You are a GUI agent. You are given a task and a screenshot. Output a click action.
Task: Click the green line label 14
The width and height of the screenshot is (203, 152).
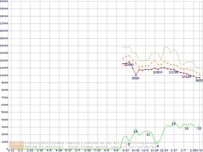coord(135,131)
